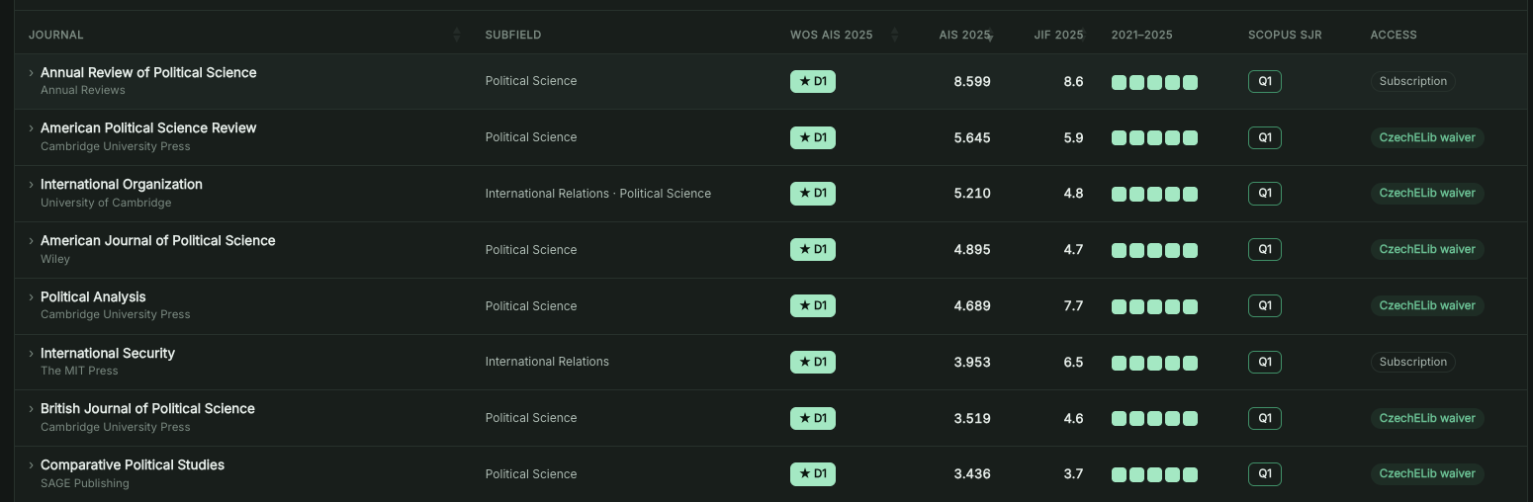Viewport: 1533px width, 502px height.
Task: Click the Subfield column header
Action: [x=513, y=35]
